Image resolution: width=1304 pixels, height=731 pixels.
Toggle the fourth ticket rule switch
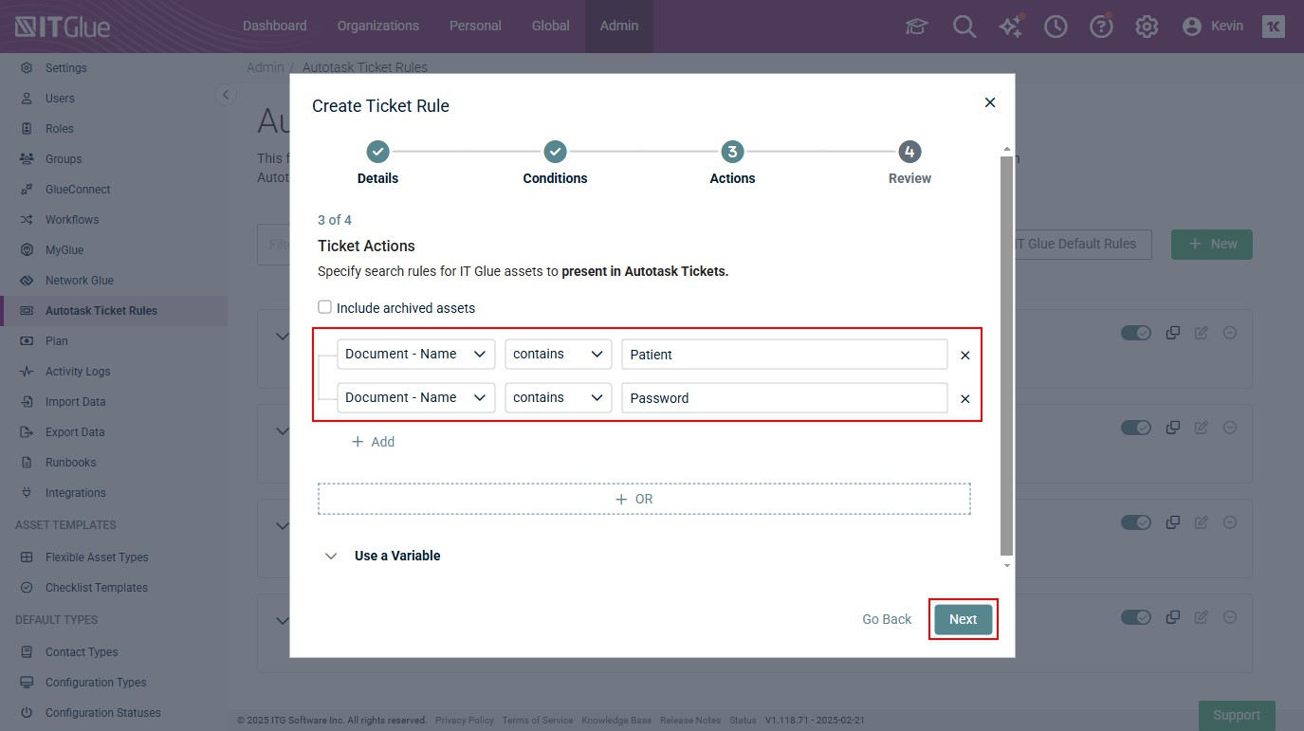[1136, 617]
